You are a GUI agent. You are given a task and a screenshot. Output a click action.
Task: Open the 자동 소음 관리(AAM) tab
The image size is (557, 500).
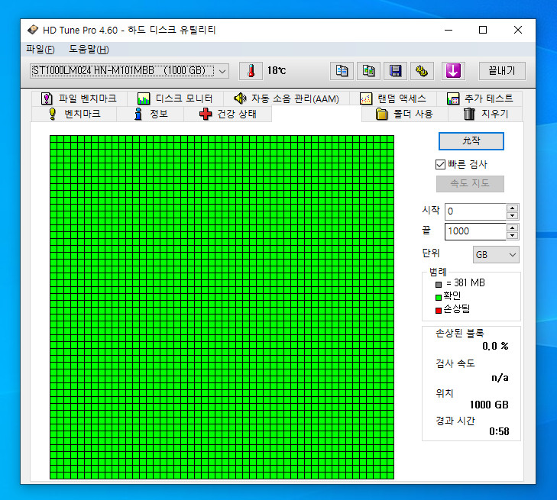(286, 98)
